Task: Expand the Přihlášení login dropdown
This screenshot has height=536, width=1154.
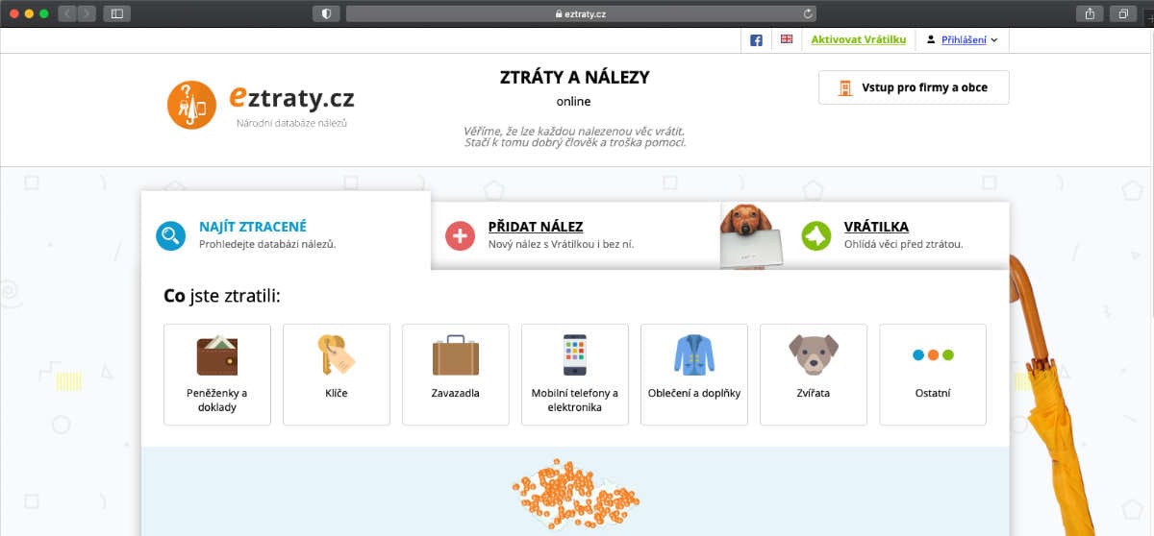Action: (962, 39)
